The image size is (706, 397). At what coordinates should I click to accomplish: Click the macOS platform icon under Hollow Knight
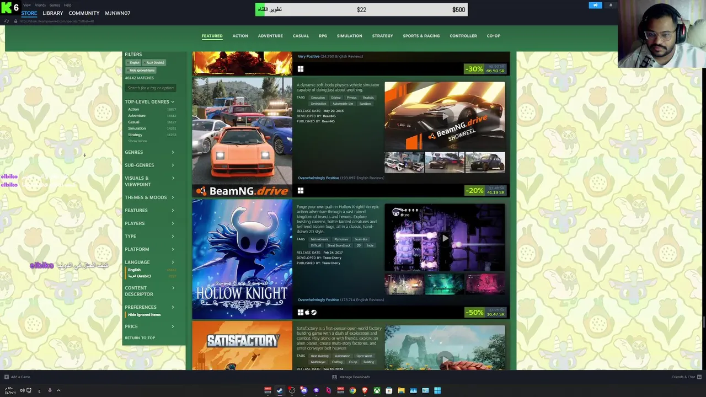(x=307, y=313)
